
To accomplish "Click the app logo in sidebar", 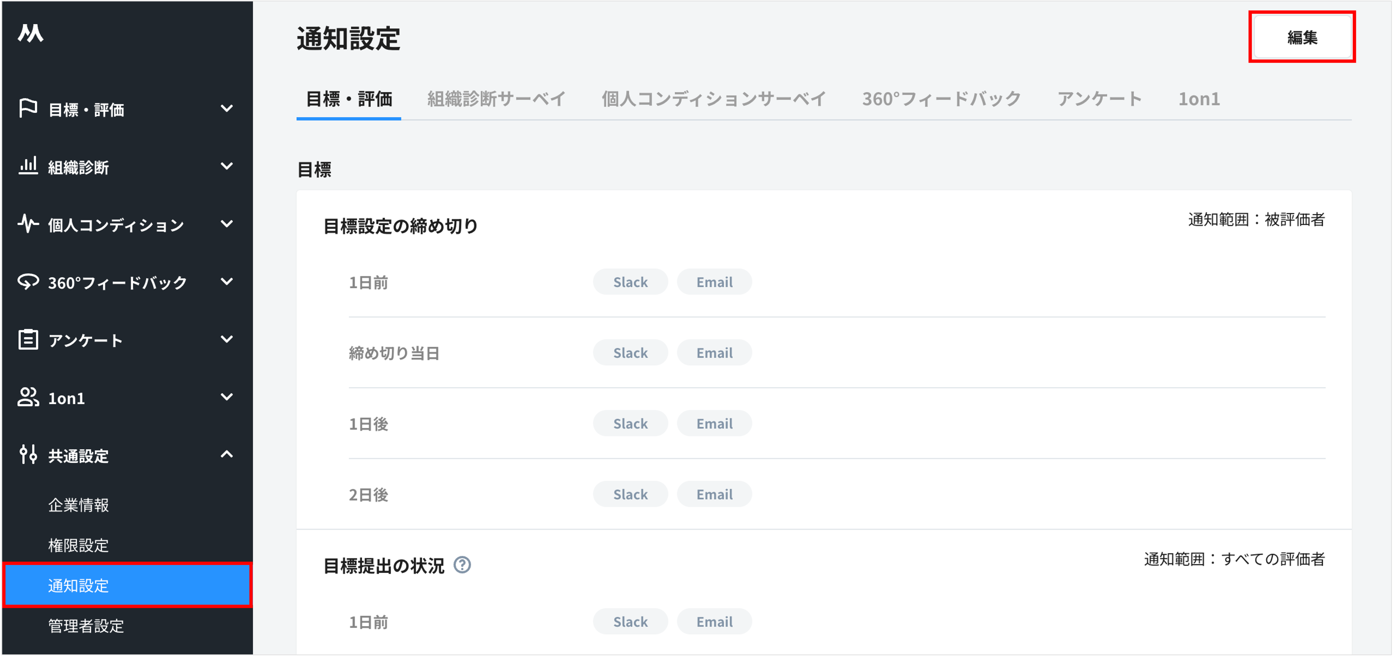I will point(30,33).
